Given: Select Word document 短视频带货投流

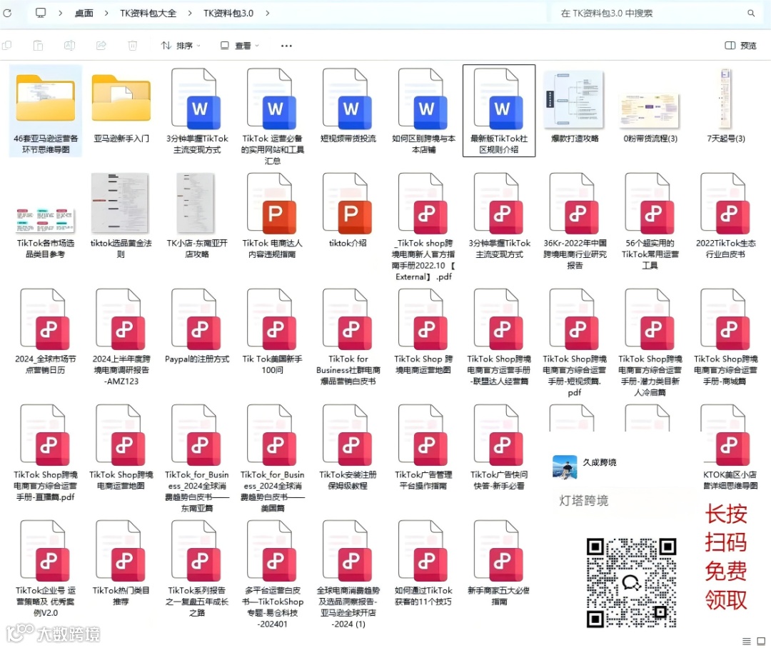Looking at the screenshot, I should (x=348, y=106).
